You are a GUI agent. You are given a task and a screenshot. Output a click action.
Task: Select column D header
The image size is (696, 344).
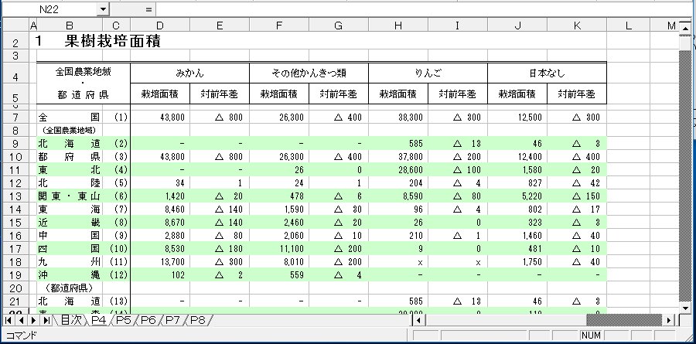point(160,26)
